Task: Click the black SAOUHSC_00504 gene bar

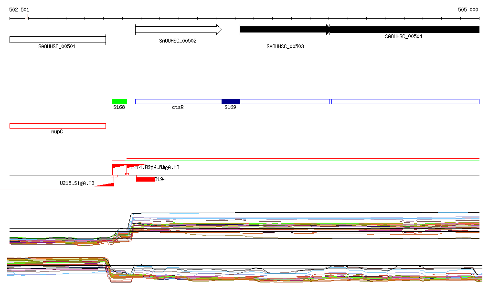Action: coord(404,30)
